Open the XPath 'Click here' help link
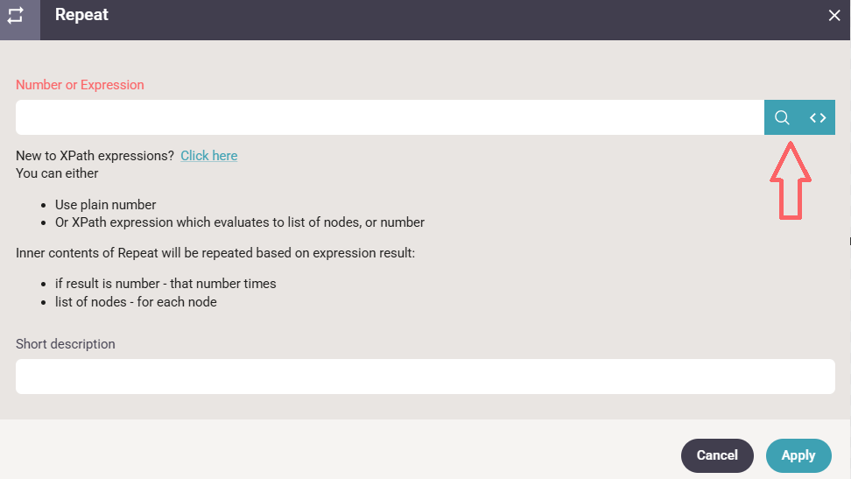The height and width of the screenshot is (479, 851). pos(208,156)
